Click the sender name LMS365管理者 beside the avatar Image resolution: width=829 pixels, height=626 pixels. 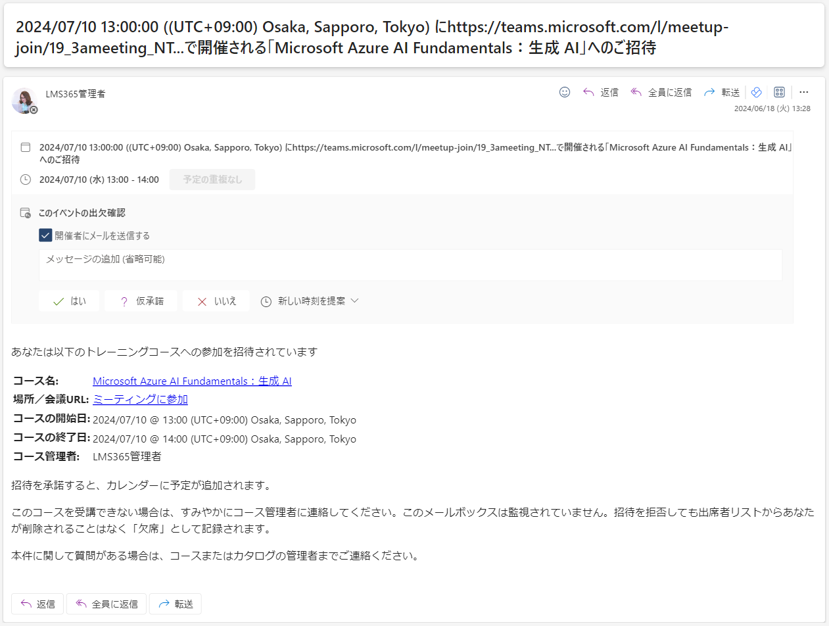point(75,94)
